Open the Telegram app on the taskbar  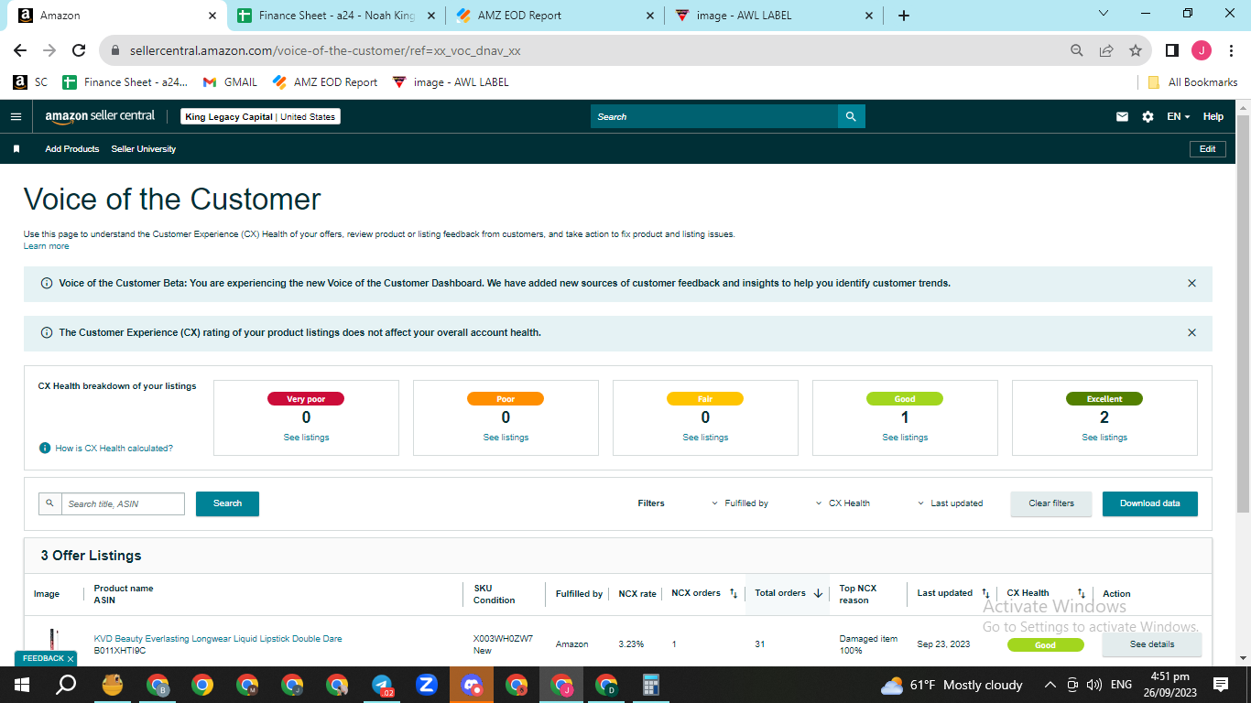pos(382,685)
